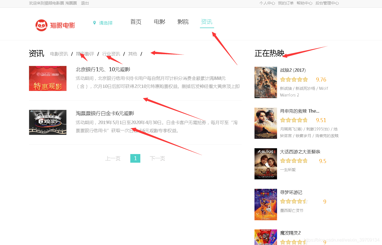Click the 魔发精灵2 movie poster
This screenshot has height=245, width=382.
266,237
